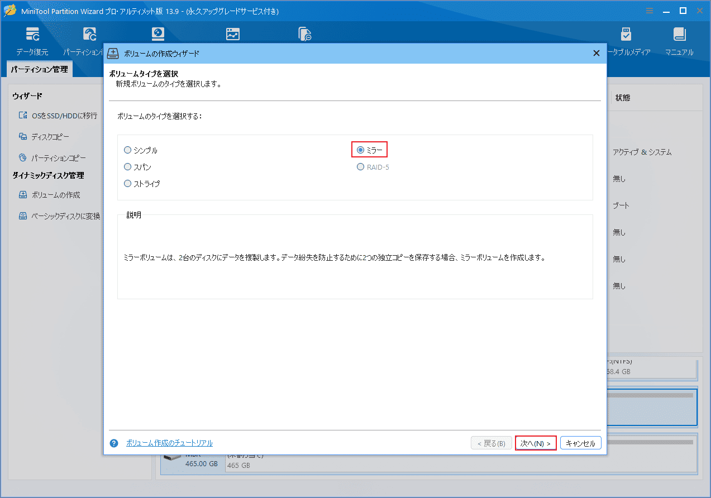
Task: Click the アクティブ & システム status cell
Action: coord(642,152)
